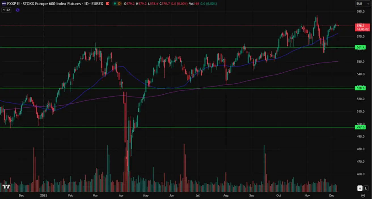Click the TradingView logo in the bottom-left
Viewport: 372px width, 199px height.
pos(6,187)
